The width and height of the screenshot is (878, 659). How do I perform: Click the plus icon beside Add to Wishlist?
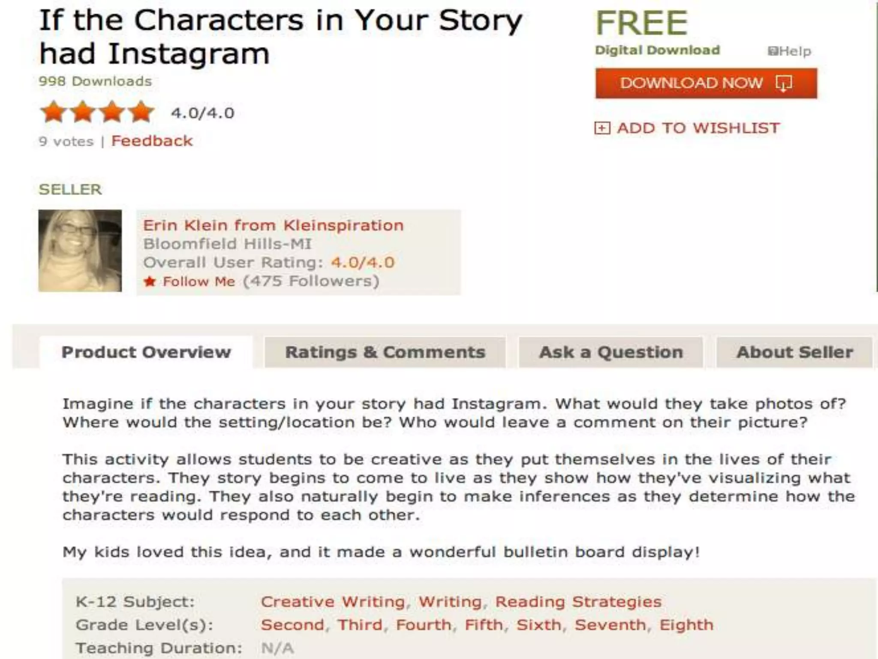pos(602,128)
